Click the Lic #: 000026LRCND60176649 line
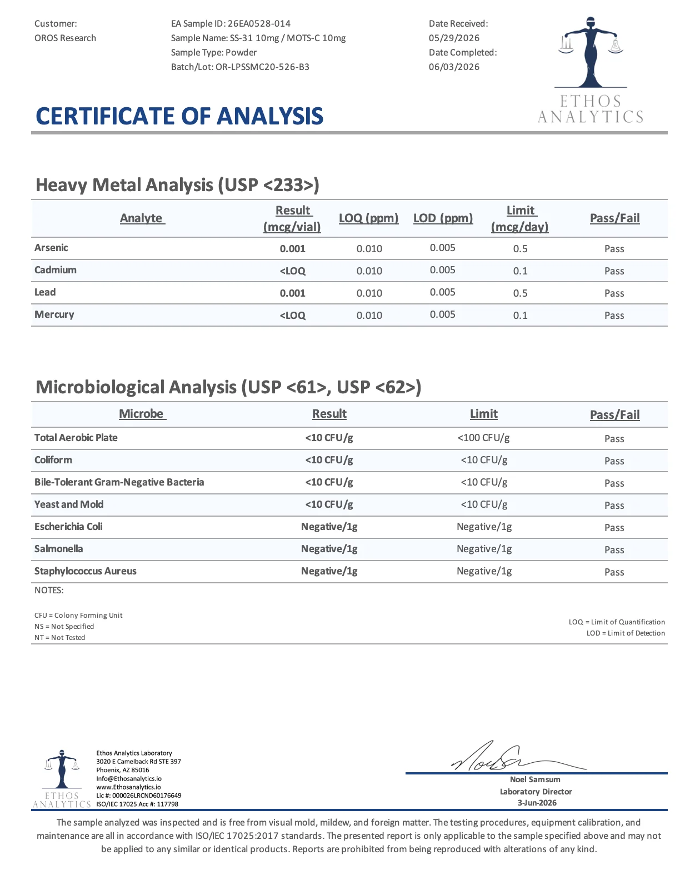 [x=138, y=796]
